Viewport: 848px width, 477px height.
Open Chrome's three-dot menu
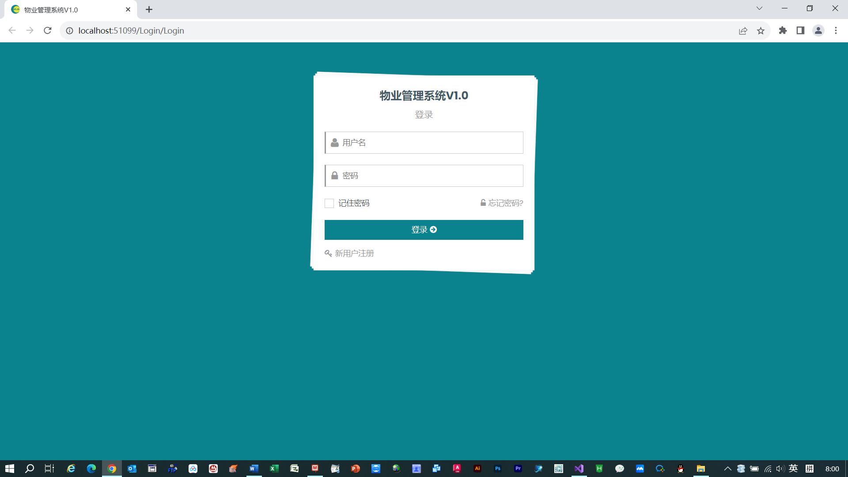pos(836,30)
